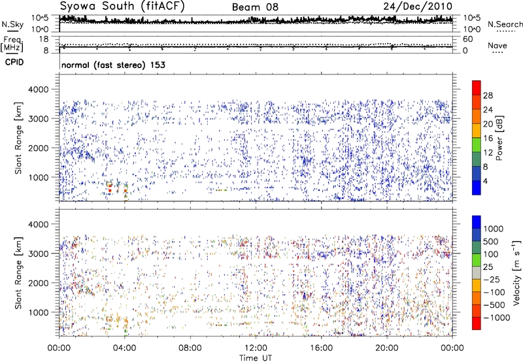Click the "-25" label on the velocity colorbar
This screenshot has width=523, height=362.
[x=492, y=280]
